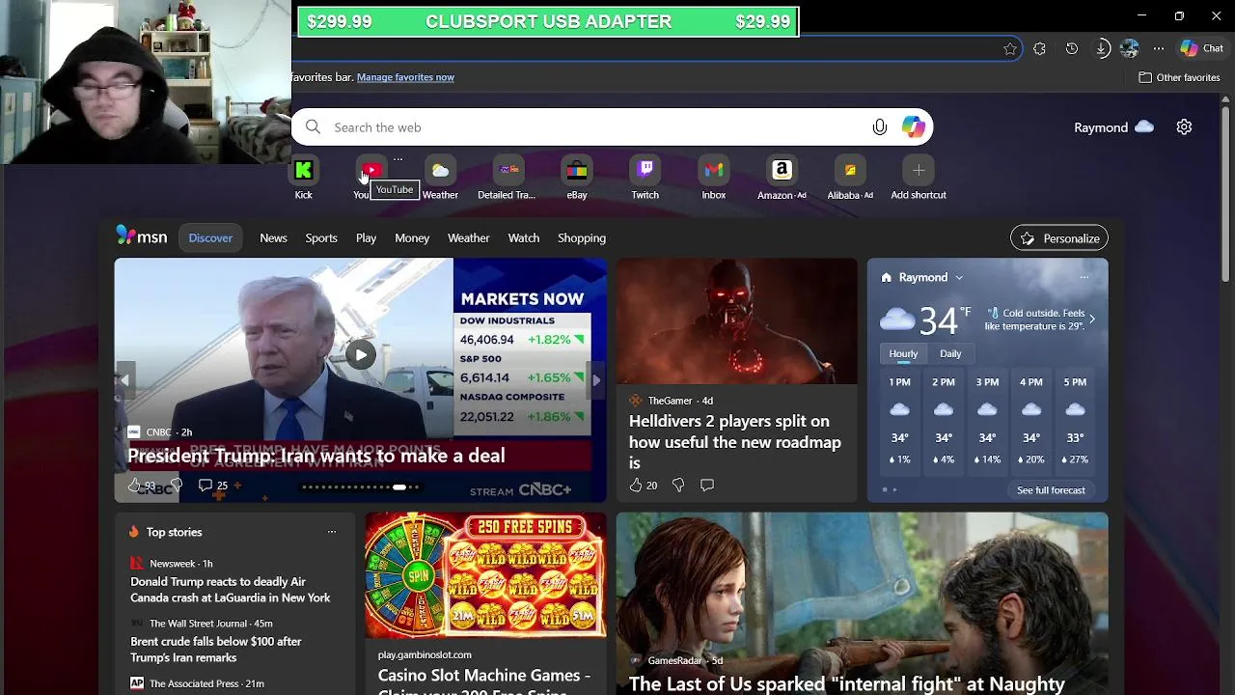Click the Top stories heading
The height and width of the screenshot is (695, 1235).
(x=174, y=532)
